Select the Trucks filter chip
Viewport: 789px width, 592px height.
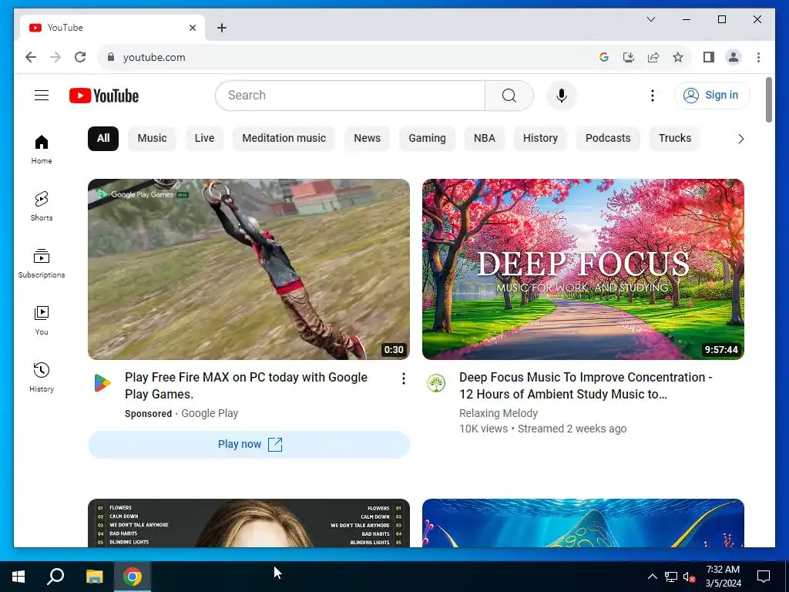coord(675,139)
